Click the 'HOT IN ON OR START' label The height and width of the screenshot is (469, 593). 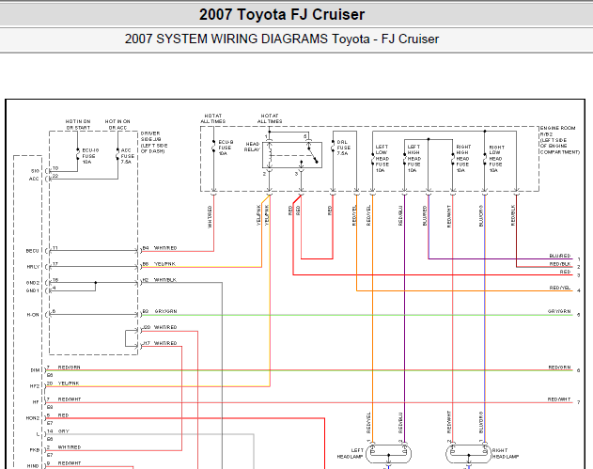pyautogui.click(x=78, y=124)
